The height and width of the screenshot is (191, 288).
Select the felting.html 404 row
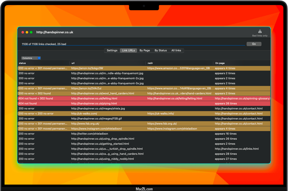(x=94, y=99)
